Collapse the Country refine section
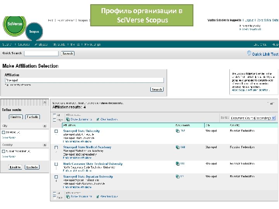Screen dimensions: 279x209 45,145
